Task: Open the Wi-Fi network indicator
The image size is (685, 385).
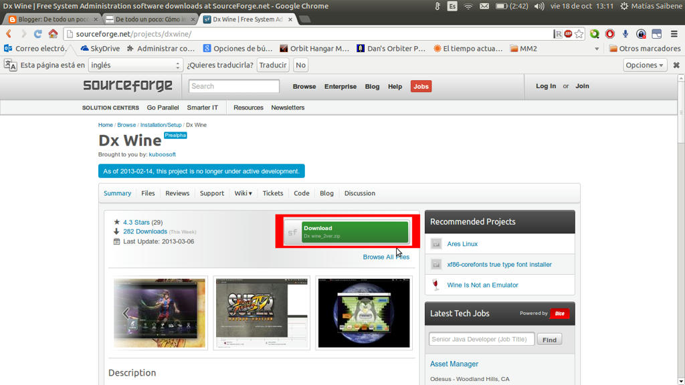Action: point(468,6)
